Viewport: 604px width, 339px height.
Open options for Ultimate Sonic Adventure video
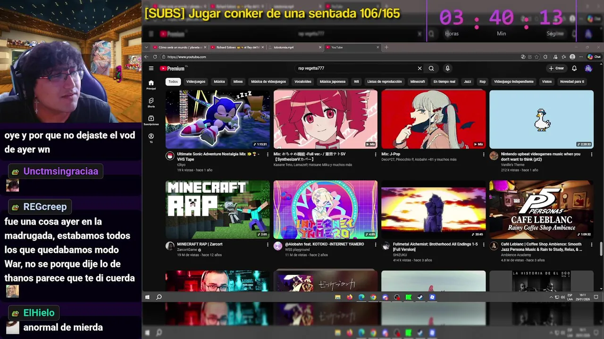[268, 154]
